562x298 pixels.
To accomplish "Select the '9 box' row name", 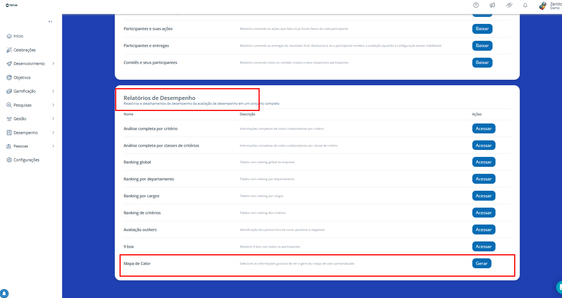I will tap(129, 247).
